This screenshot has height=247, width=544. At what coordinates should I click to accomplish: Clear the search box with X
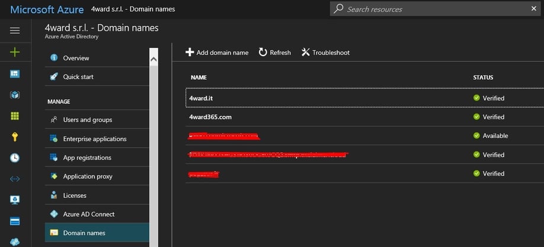click(x=533, y=9)
